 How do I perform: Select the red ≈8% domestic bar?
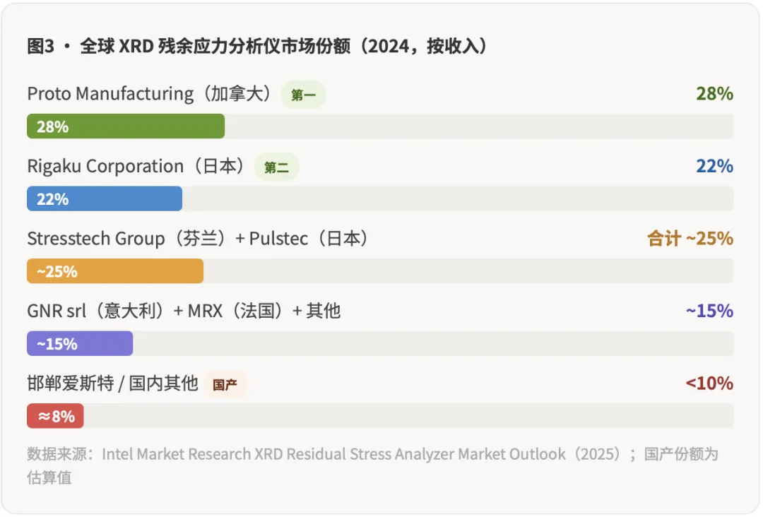(54, 416)
